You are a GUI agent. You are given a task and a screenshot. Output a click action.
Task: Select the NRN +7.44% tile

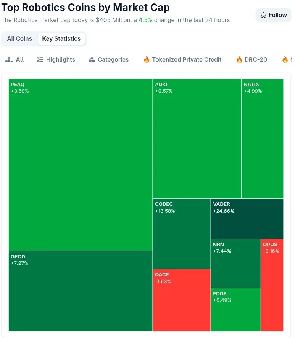coord(236,263)
